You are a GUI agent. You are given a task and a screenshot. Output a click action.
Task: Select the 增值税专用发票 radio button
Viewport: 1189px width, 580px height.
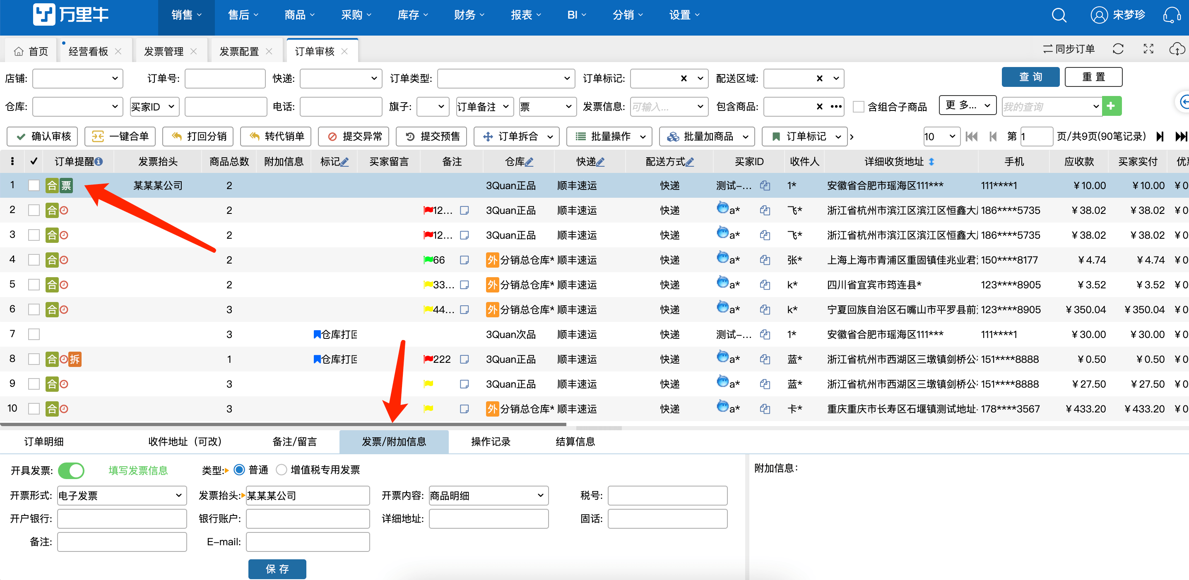(x=281, y=470)
